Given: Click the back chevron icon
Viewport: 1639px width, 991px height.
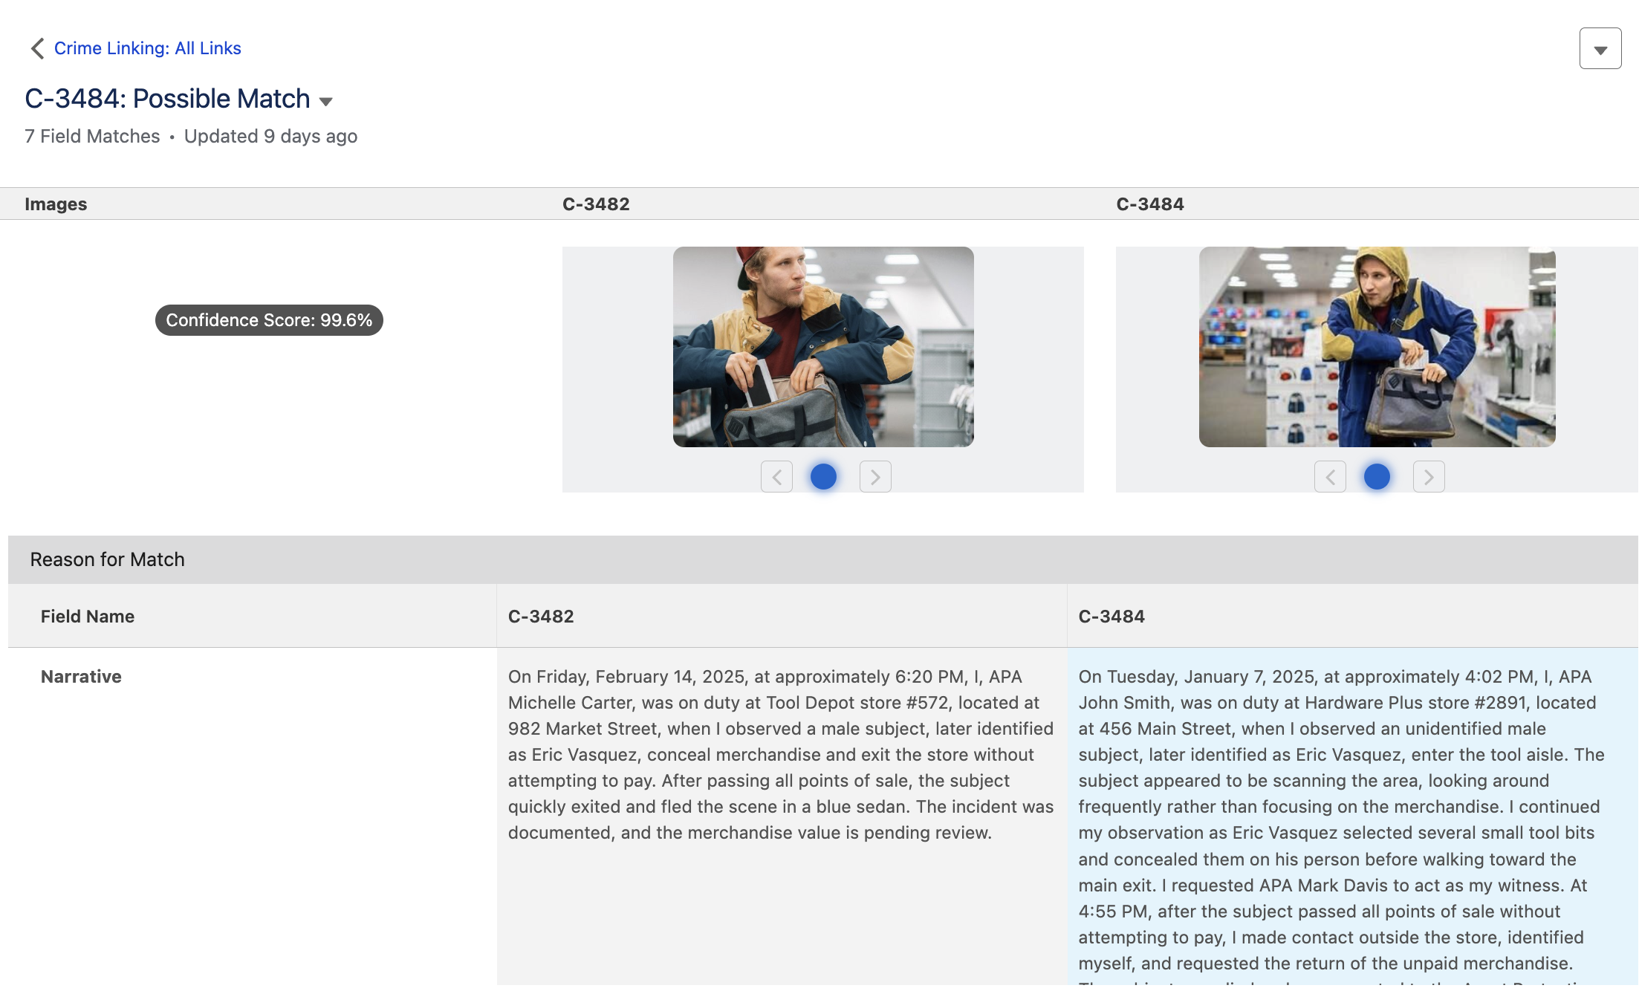Looking at the screenshot, I should pos(37,48).
